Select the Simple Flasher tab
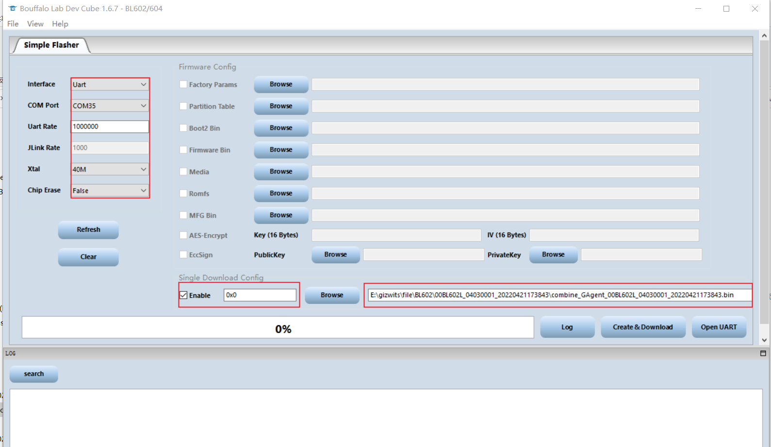Viewport: 771px width, 447px height. (x=51, y=45)
